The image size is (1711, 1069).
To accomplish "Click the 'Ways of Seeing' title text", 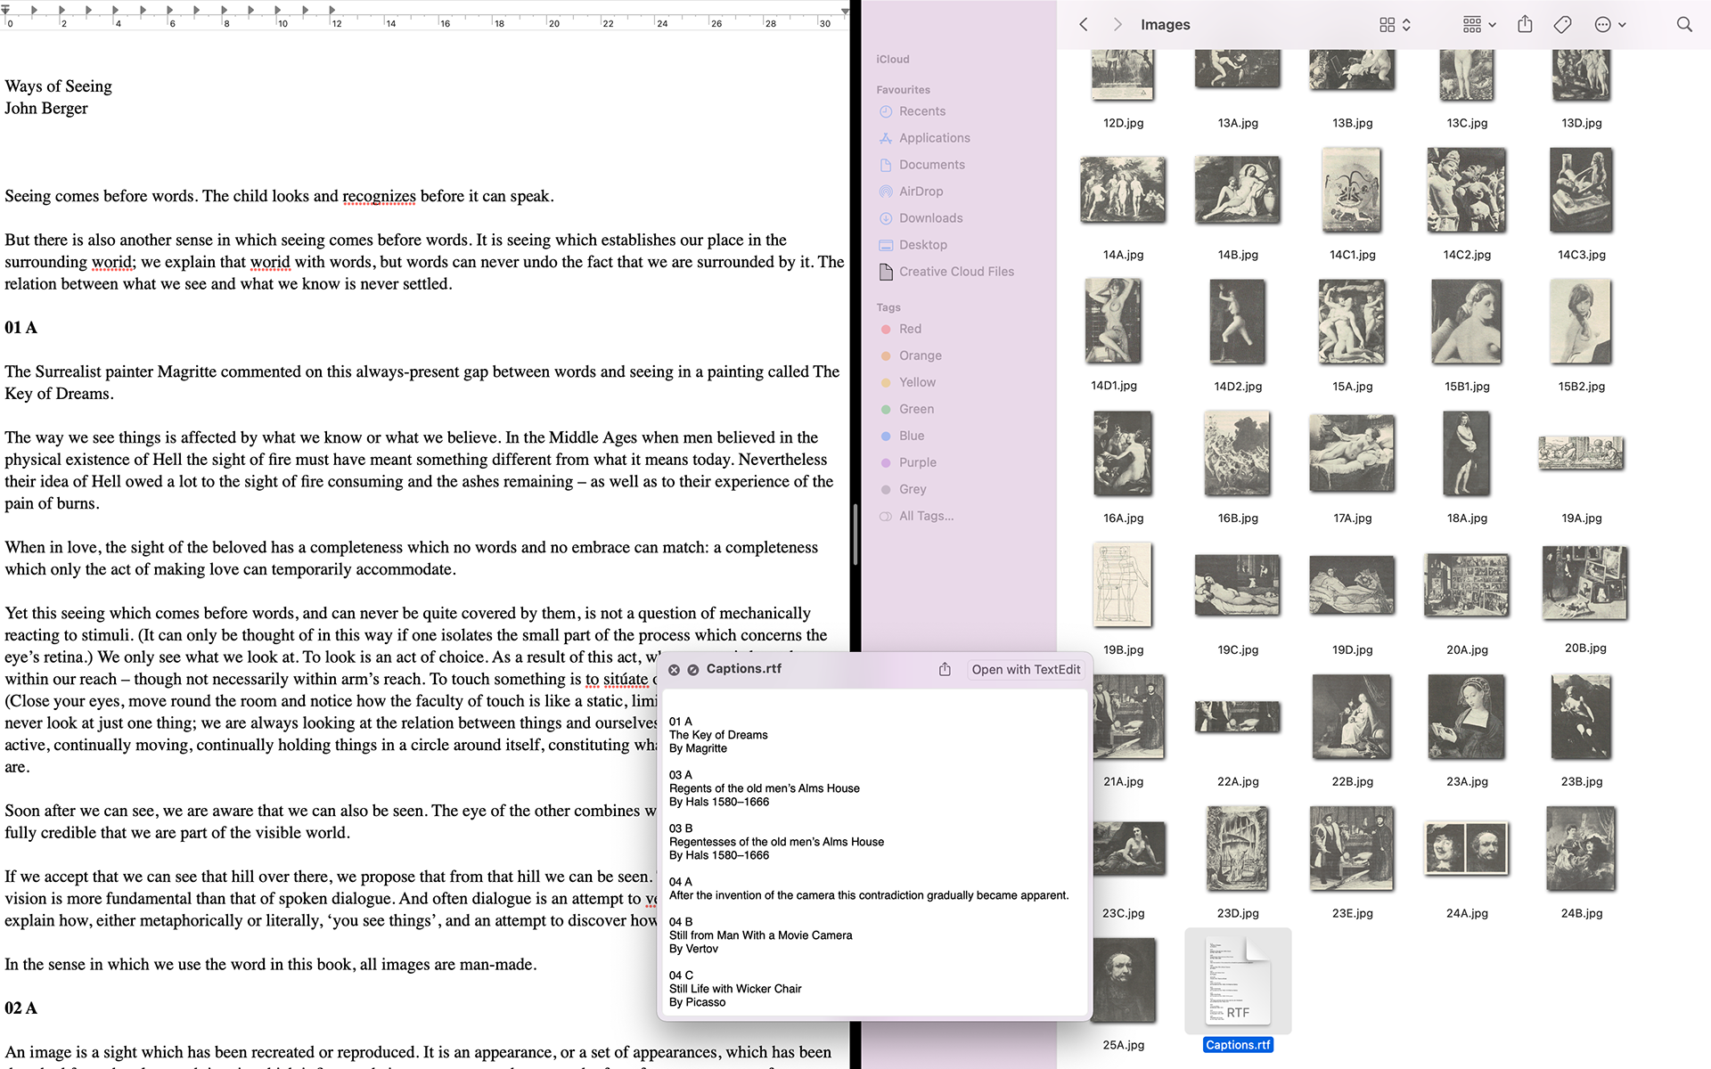I will 58,86.
